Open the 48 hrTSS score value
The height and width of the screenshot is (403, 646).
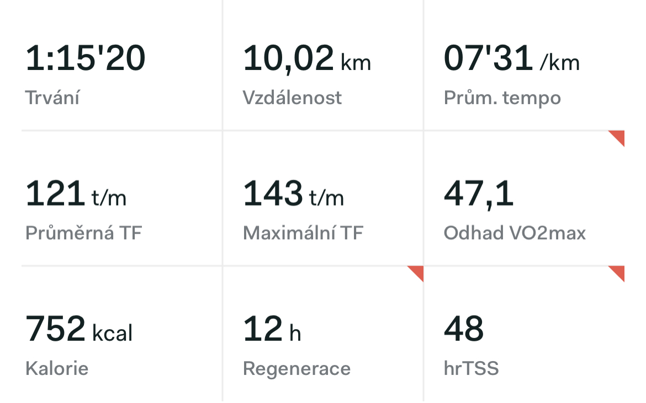pos(464,329)
